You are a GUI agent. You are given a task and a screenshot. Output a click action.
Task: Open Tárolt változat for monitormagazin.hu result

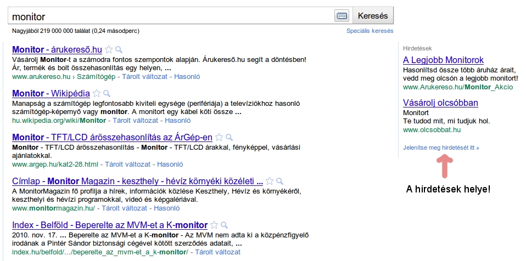pos(125,208)
